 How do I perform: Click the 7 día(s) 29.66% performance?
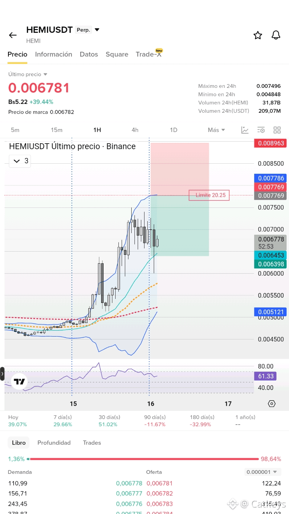pos(63,421)
